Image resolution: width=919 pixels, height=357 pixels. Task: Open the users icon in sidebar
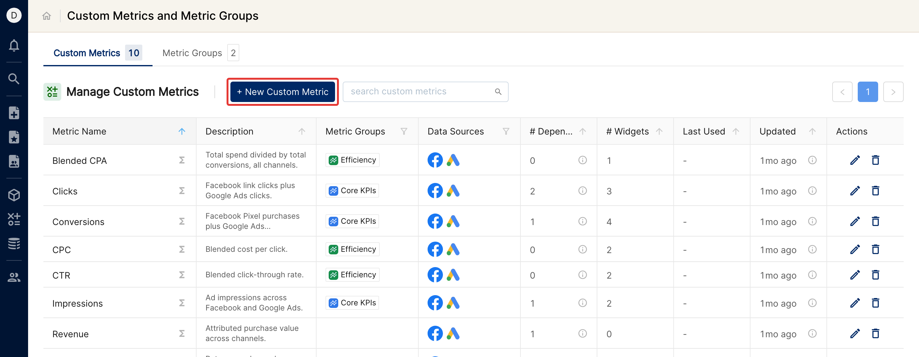coord(14,277)
